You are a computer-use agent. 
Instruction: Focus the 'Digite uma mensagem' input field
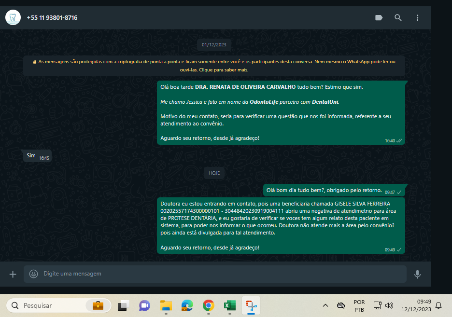pyautogui.click(x=215, y=274)
